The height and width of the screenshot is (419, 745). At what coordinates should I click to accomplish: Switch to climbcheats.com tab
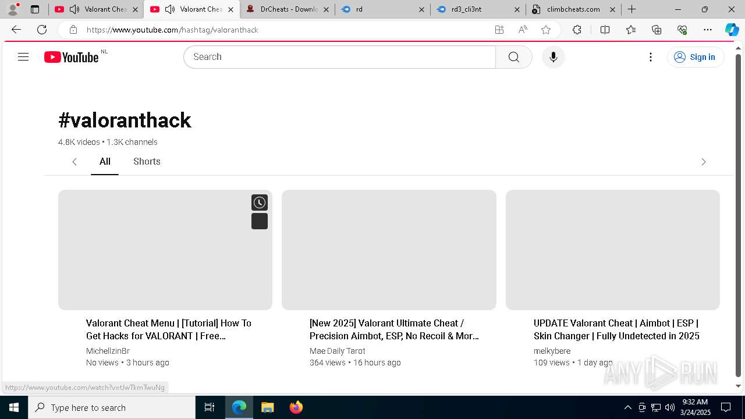[x=573, y=9]
